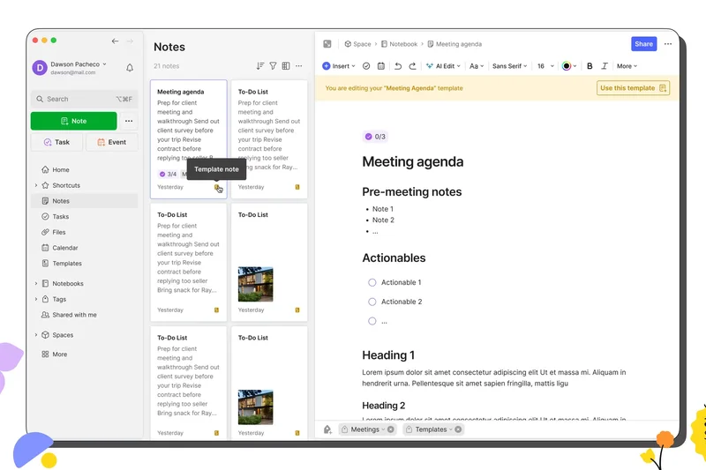The height and width of the screenshot is (470, 706).
Task: Expand the Spaces chevron
Action: click(x=36, y=335)
